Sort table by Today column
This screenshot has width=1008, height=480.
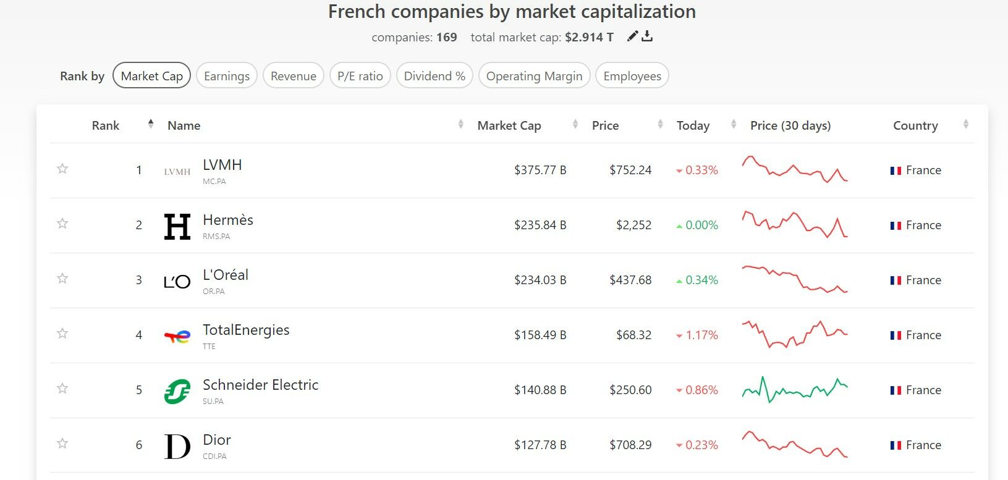[x=693, y=125]
